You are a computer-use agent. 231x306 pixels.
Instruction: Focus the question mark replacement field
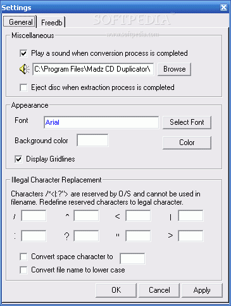(86, 236)
